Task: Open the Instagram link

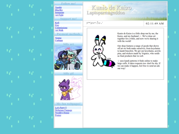Action: 59,13
